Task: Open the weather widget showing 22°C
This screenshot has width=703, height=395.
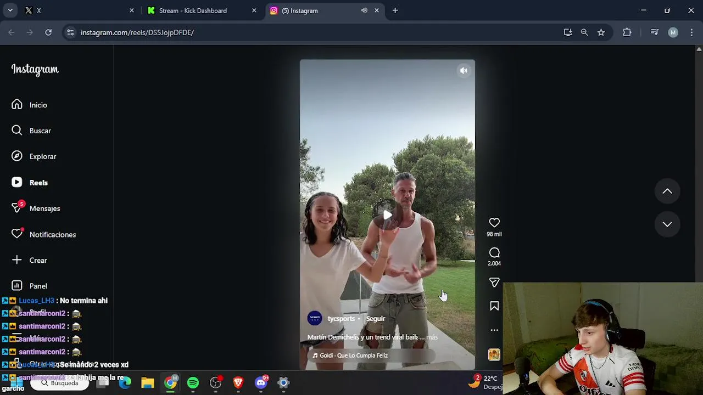Action: point(486,382)
